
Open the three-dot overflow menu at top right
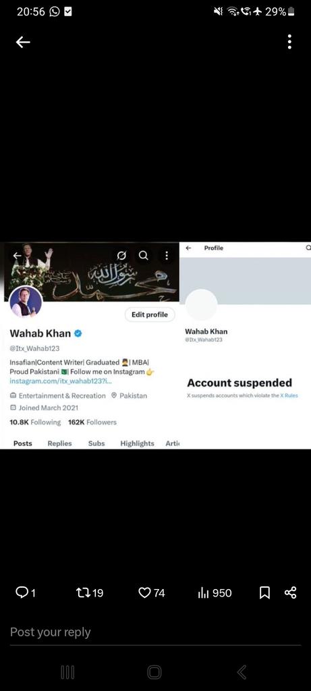point(289,42)
